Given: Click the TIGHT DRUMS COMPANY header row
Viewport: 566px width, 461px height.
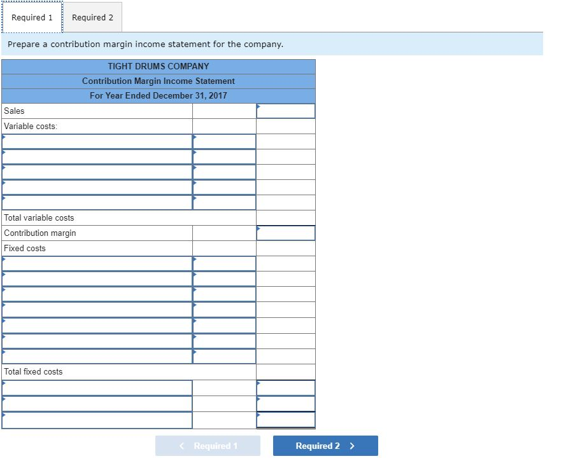Looking at the screenshot, I should click(158, 66).
